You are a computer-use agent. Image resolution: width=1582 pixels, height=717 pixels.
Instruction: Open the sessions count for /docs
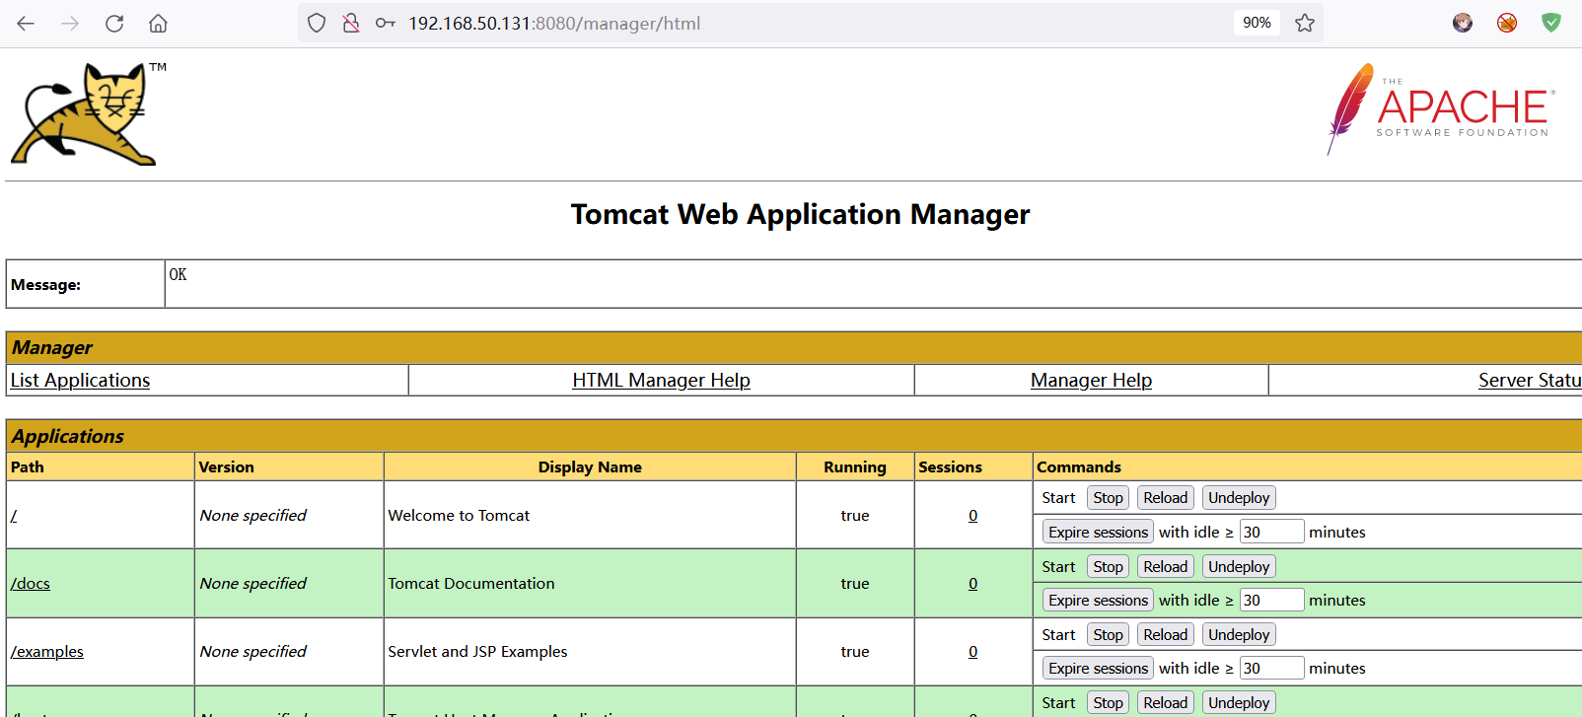(973, 583)
